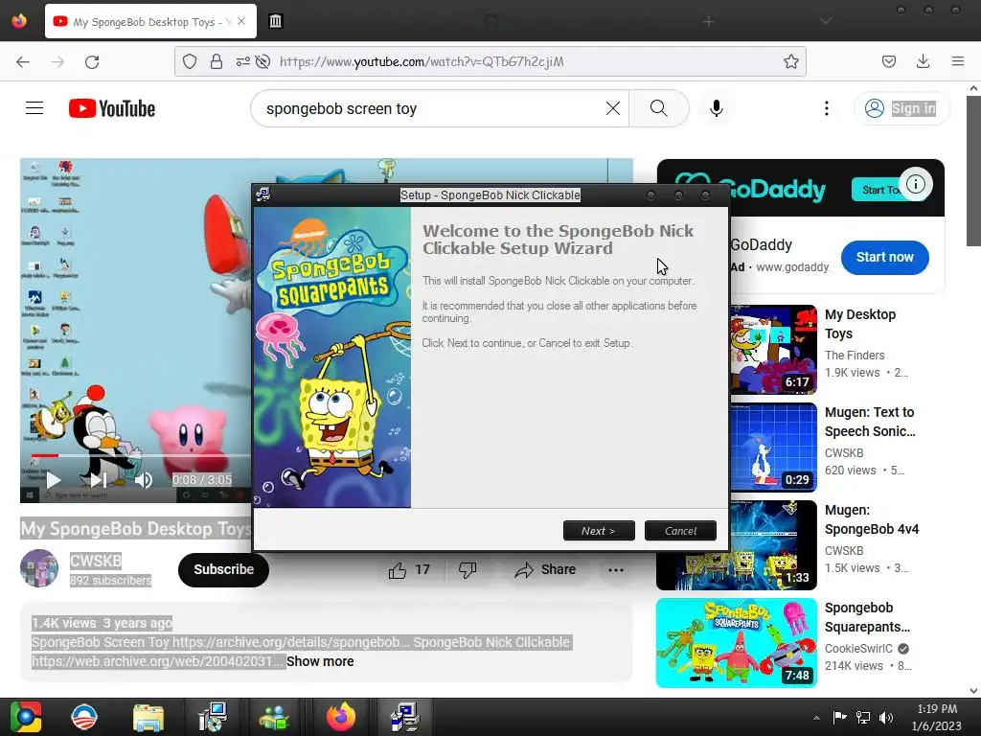Show hidden tray icons arrow
The image size is (981, 736).
pos(816,717)
